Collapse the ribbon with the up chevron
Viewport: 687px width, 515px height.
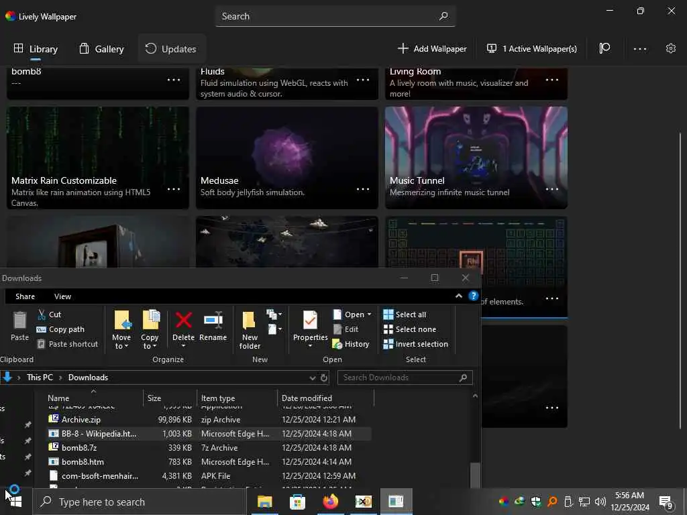(x=459, y=296)
